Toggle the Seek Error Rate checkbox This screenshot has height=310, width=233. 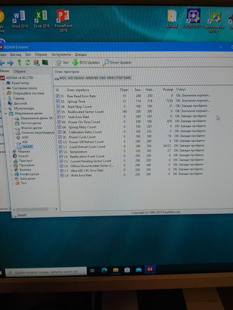[59, 117]
